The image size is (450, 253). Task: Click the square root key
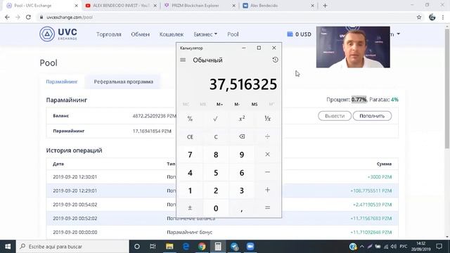tap(216, 119)
